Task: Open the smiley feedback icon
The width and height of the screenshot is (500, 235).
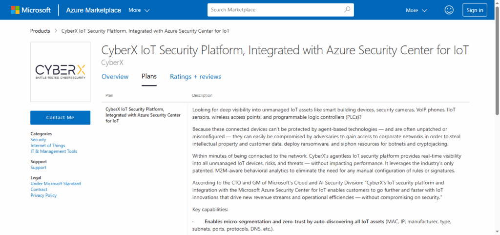Action: click(x=449, y=10)
